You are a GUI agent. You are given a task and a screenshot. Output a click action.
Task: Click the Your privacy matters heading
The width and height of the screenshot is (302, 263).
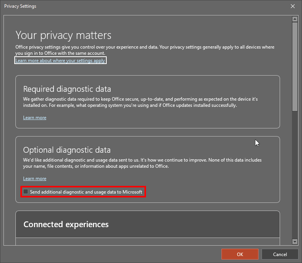click(63, 35)
